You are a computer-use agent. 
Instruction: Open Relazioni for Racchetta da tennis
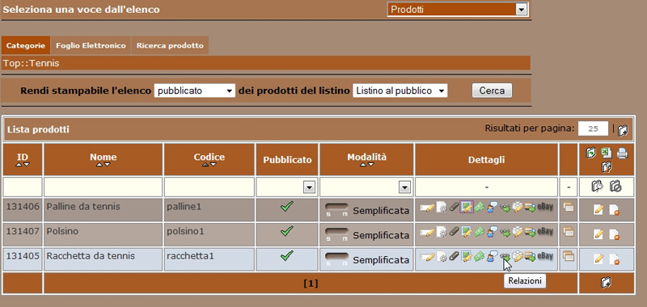pos(505,256)
